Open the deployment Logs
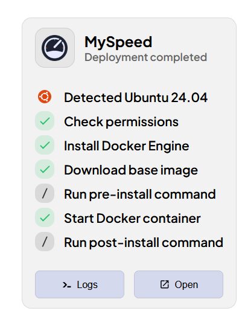Image resolution: width=245 pixels, height=311 pixels. (x=80, y=284)
